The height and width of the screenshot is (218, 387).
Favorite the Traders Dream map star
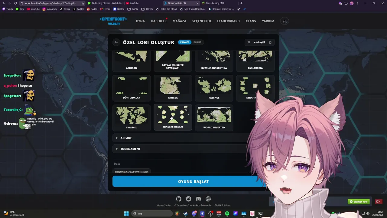click(x=186, y=110)
